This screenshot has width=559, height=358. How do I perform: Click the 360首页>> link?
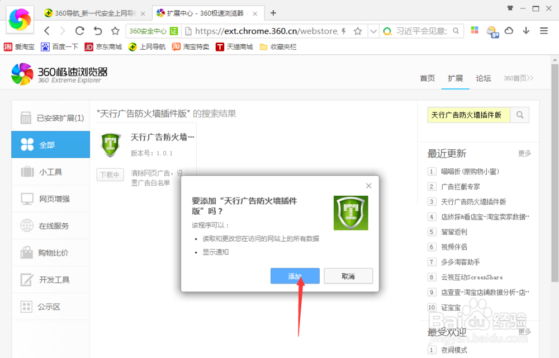tap(518, 78)
